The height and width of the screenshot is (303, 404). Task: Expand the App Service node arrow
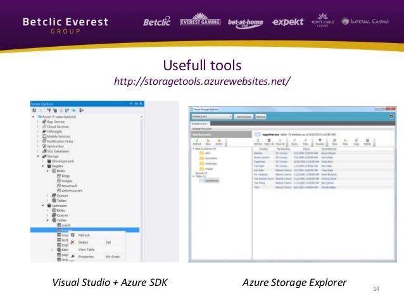pos(38,121)
